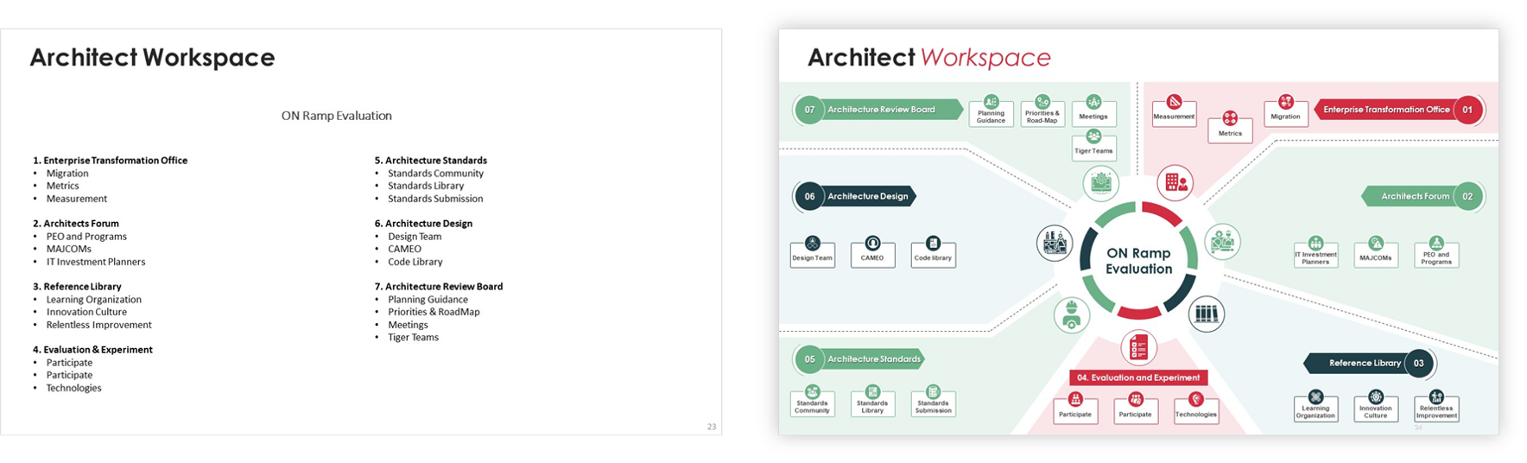Select the Metrics icon tile

click(1230, 126)
